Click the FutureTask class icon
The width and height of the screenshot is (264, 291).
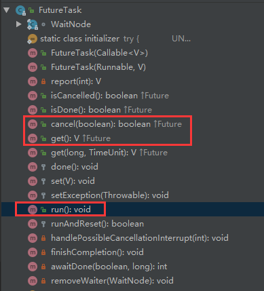pos(20,10)
